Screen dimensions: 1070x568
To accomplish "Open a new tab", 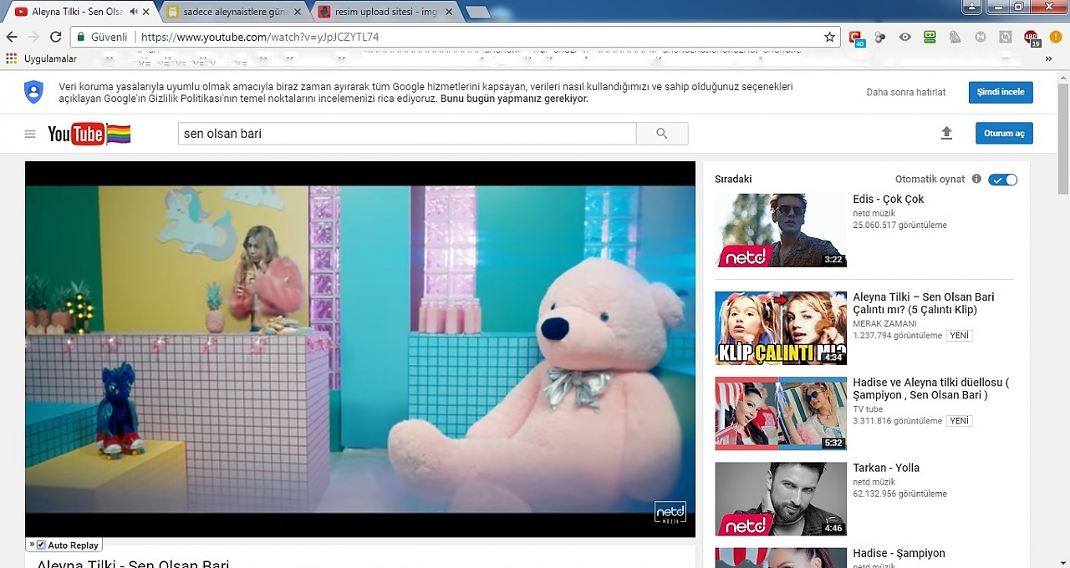I will click(x=477, y=13).
